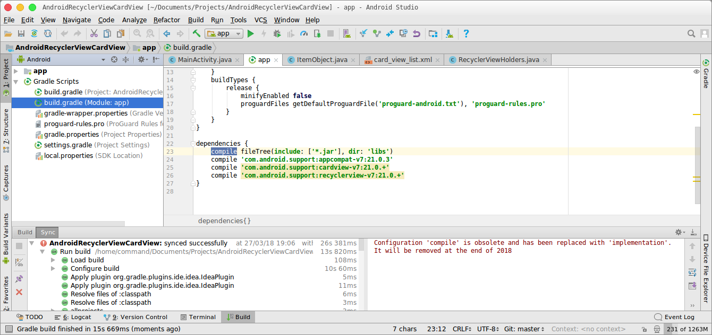Click the Search Everywhere magnifier
Screen dimensions: 712x335
(x=691, y=33)
